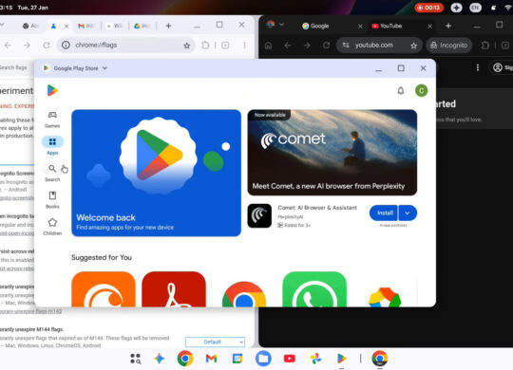Open Chrome tab search dropdown in Incognito window
Screen dimensions: 513x370
282,25
